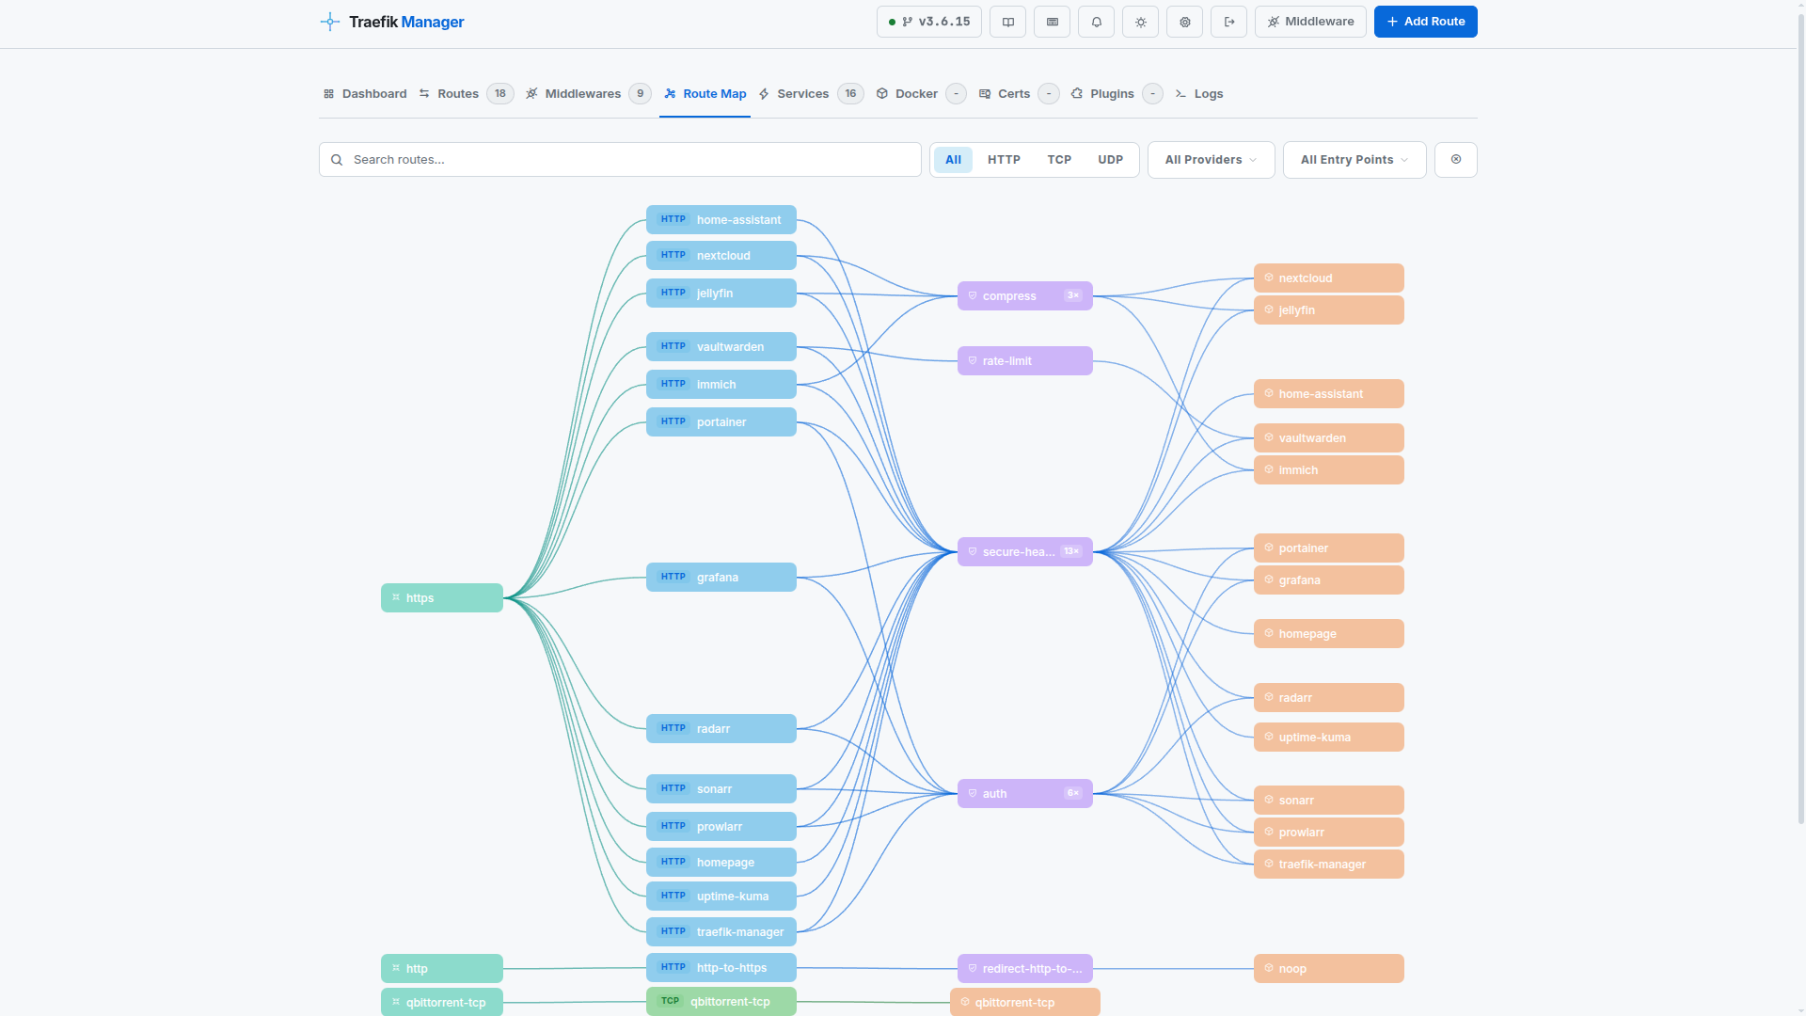
Task: Click the noop service node
Action: tap(1329, 969)
